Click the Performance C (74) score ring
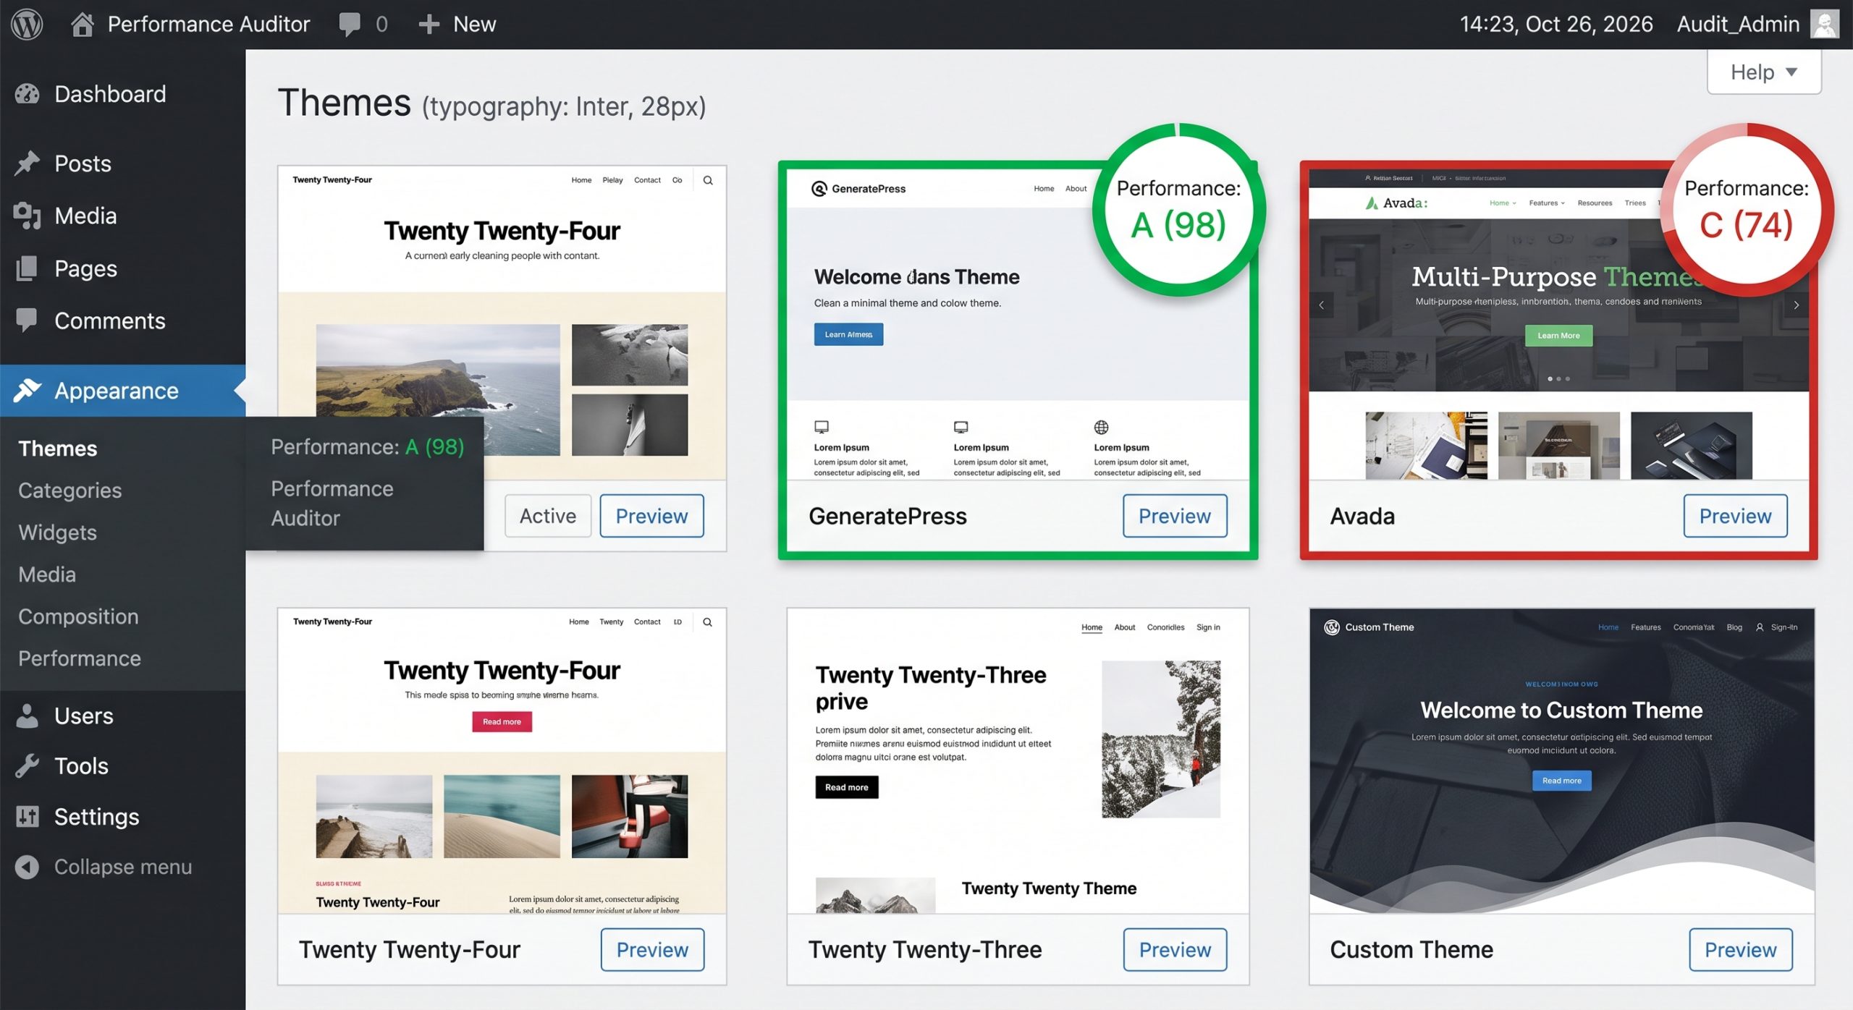The height and width of the screenshot is (1010, 1853). (1747, 210)
